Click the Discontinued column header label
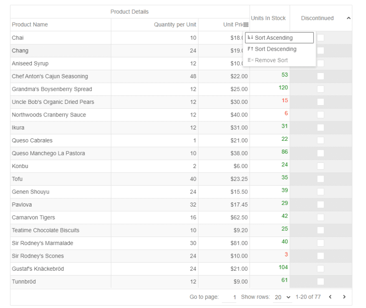The image size is (366, 308). pos(317,18)
